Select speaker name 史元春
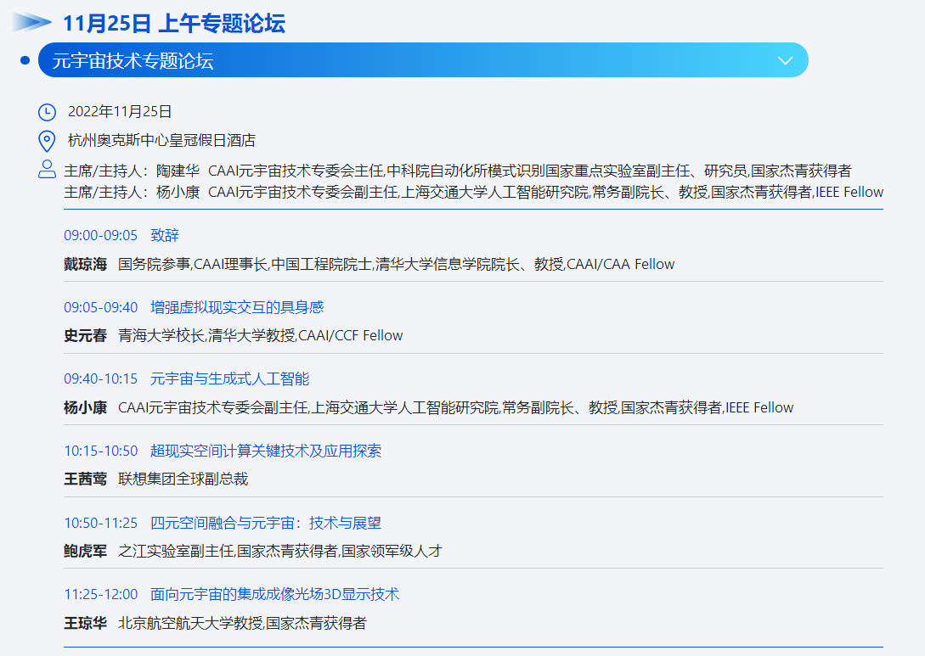Viewport: 925px width, 656px height. point(86,335)
